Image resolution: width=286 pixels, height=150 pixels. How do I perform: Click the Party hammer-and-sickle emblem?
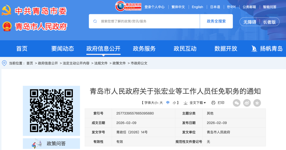click(x=6, y=10)
